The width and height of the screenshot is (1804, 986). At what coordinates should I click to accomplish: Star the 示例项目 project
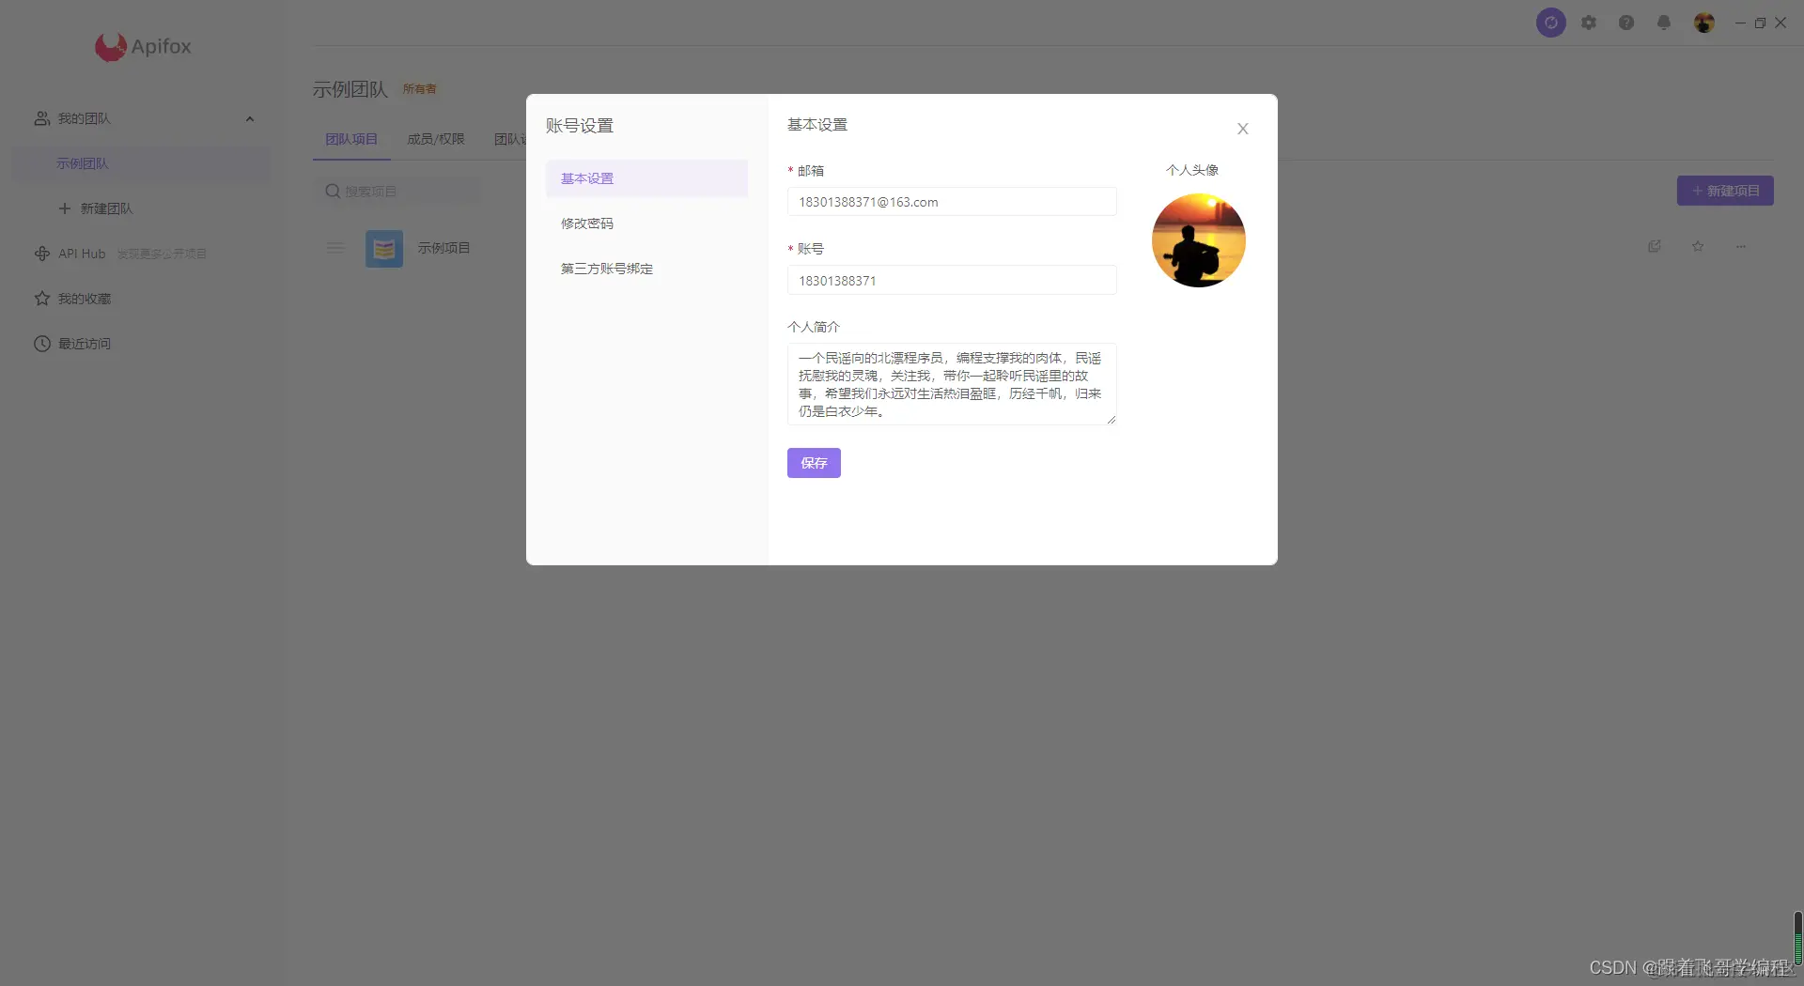tap(1698, 246)
